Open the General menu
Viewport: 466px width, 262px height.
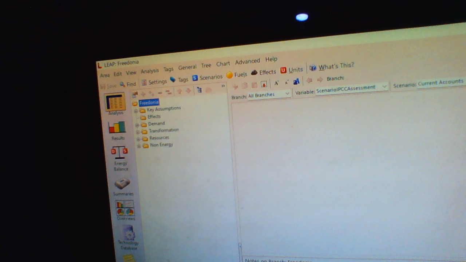tap(187, 67)
